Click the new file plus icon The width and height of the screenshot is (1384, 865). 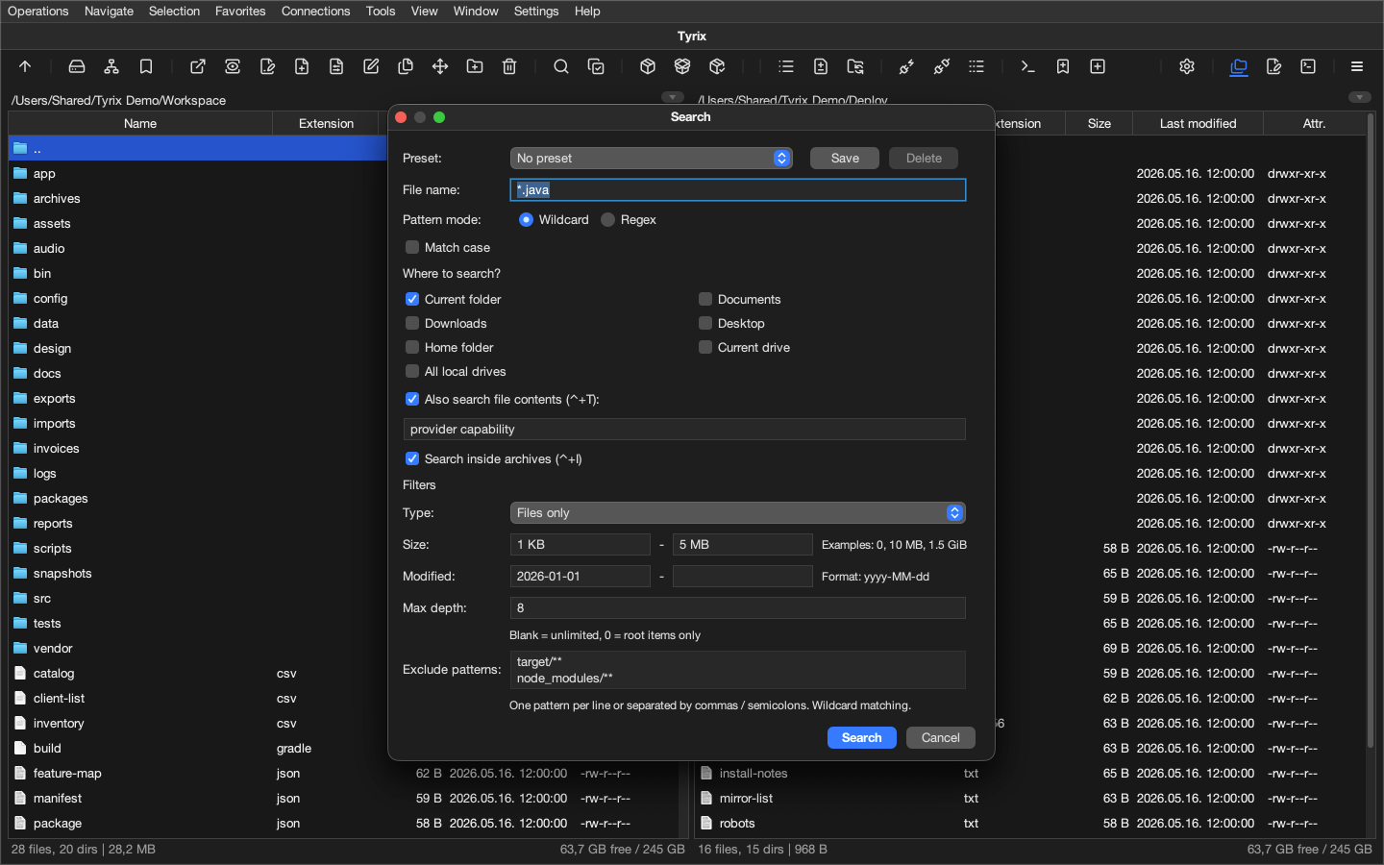click(x=302, y=66)
